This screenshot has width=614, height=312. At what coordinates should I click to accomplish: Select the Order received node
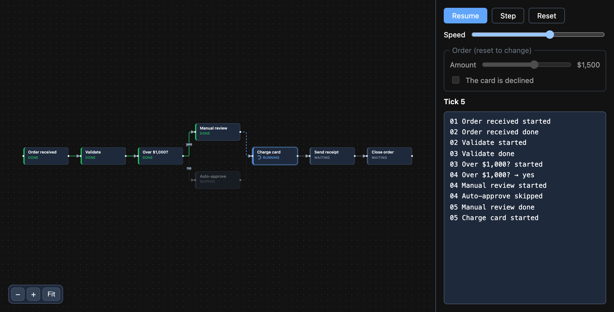[46, 156]
